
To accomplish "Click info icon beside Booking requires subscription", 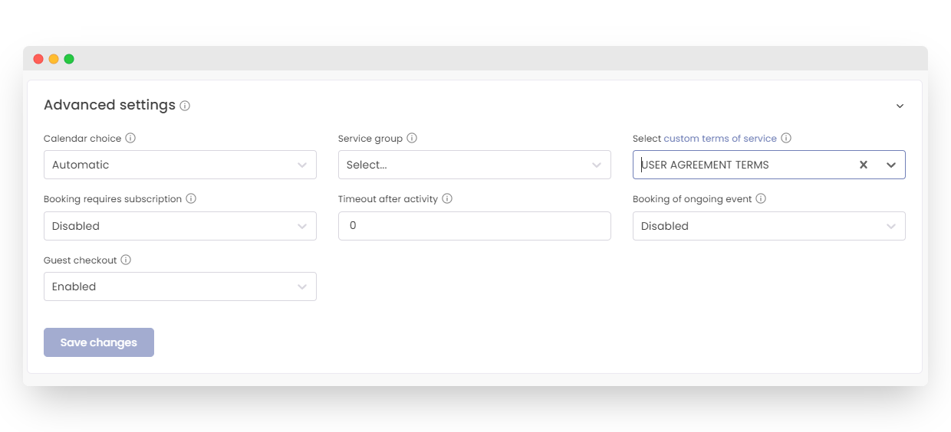I will point(191,198).
